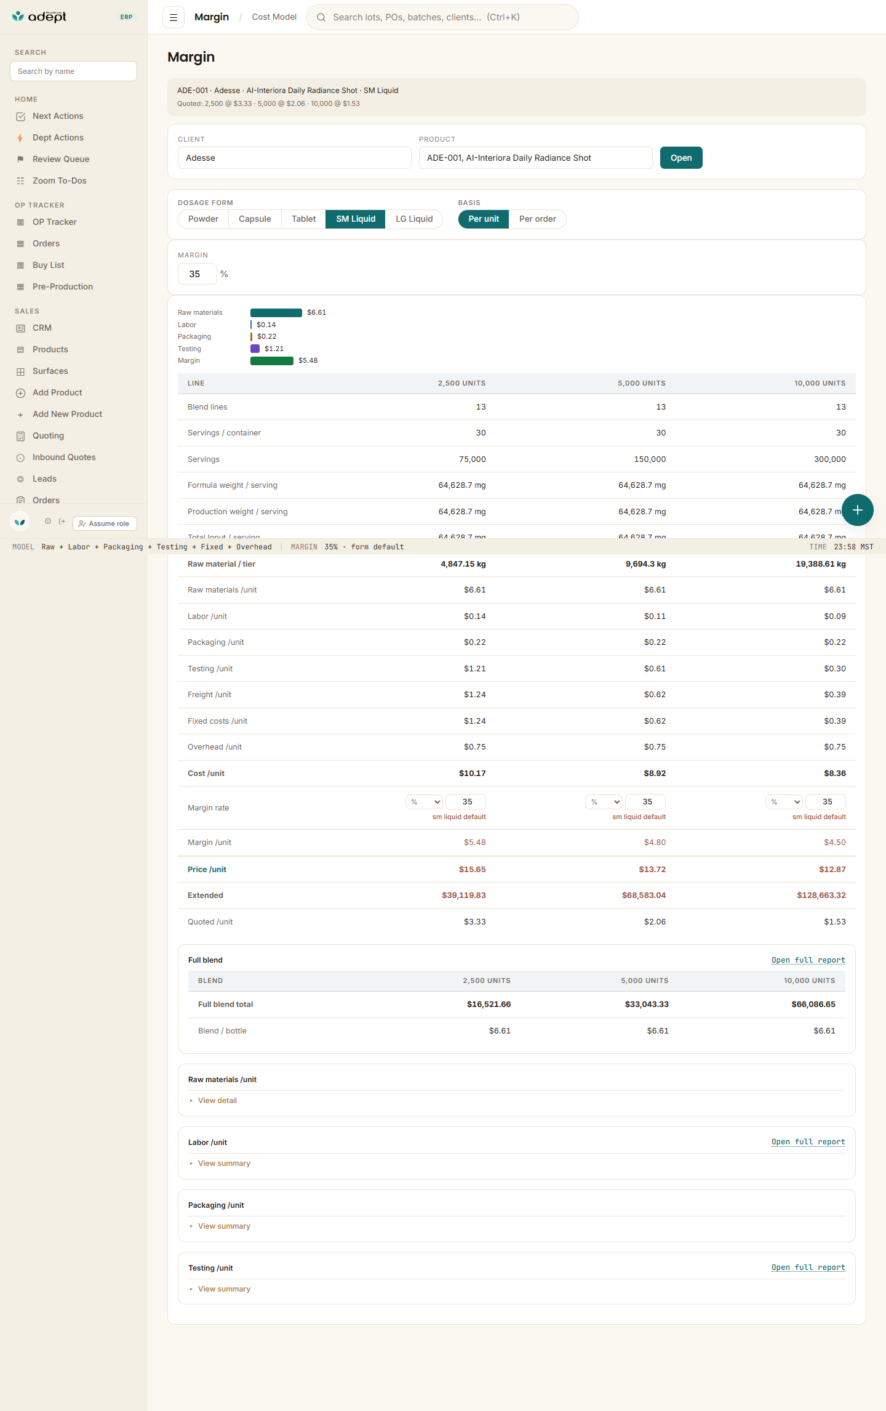Click the Margin breadcrumb in the top bar
Screen dimensions: 886x1411
point(212,17)
